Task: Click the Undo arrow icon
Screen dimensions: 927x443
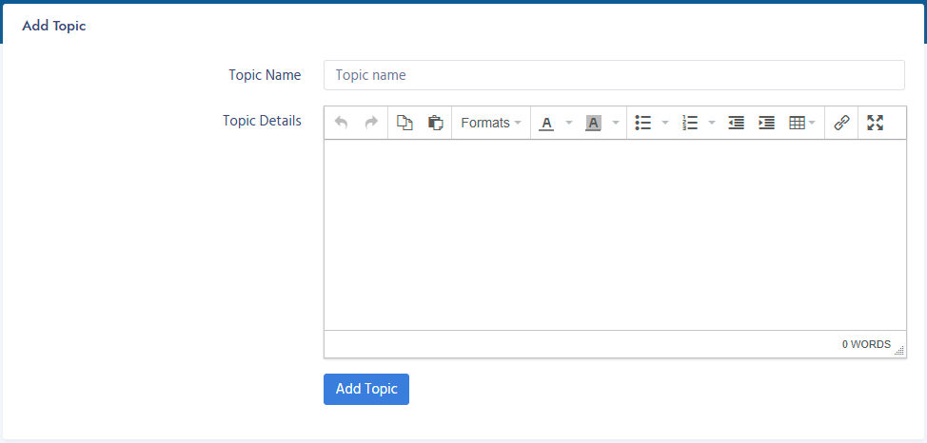Action: coord(342,123)
